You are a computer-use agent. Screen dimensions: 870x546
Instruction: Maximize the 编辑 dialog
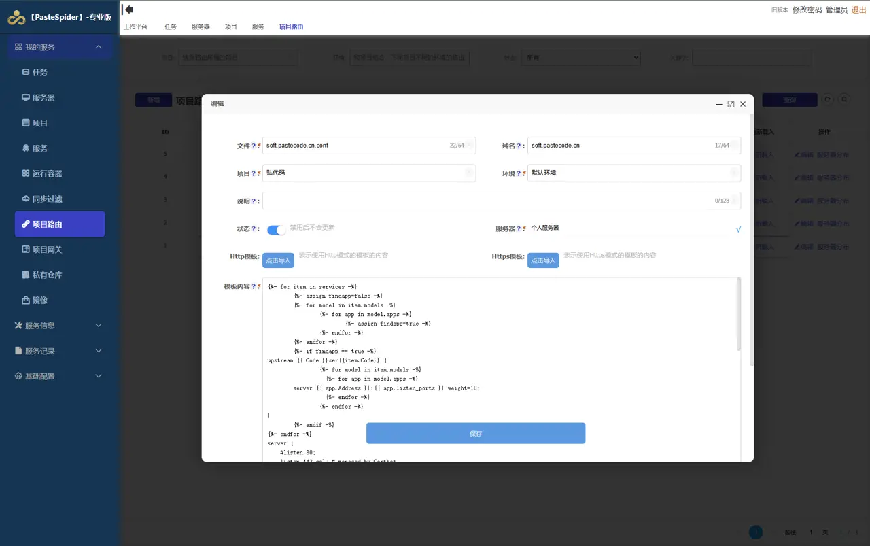(x=731, y=104)
